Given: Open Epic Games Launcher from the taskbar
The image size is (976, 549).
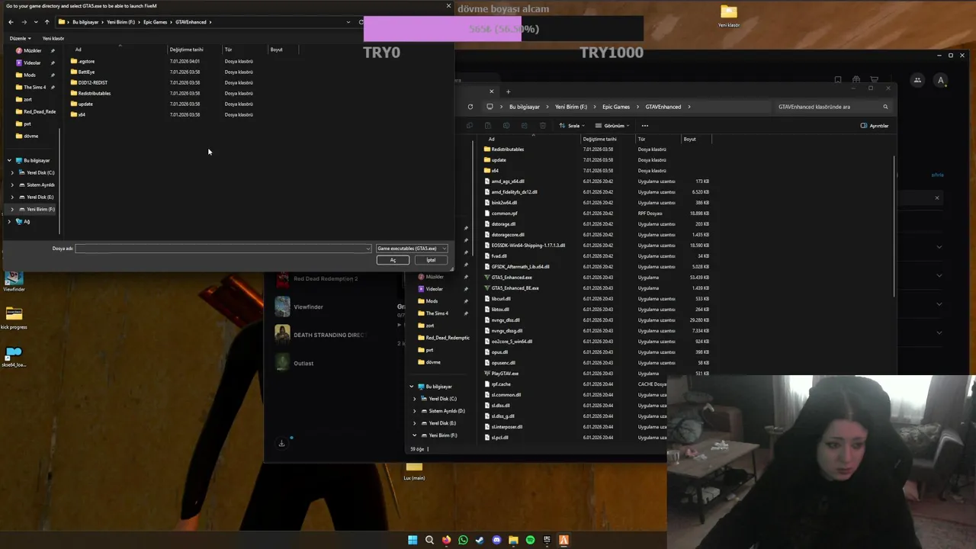Looking at the screenshot, I should [547, 540].
